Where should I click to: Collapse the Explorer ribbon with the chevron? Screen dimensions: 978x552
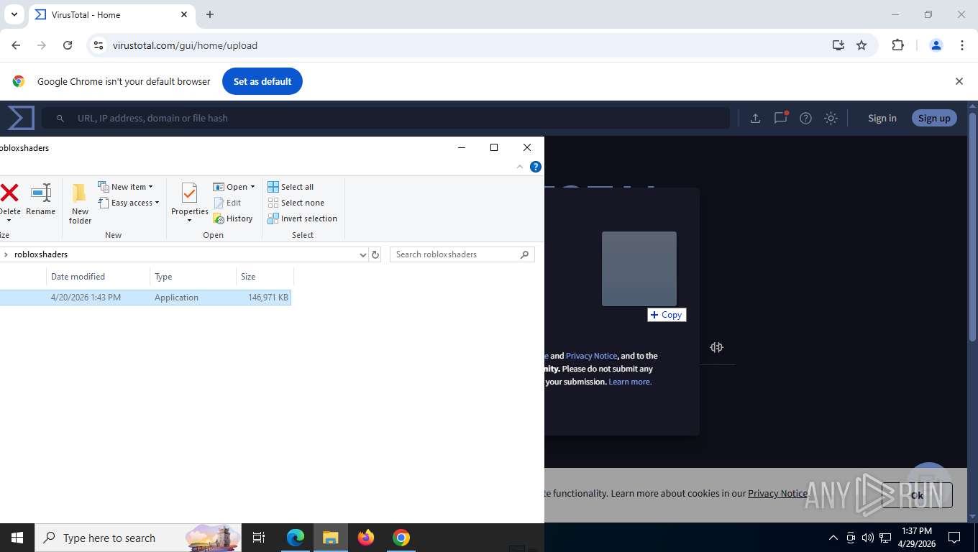[520, 167]
